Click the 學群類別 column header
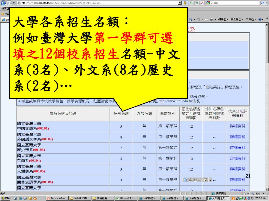 click(168, 113)
